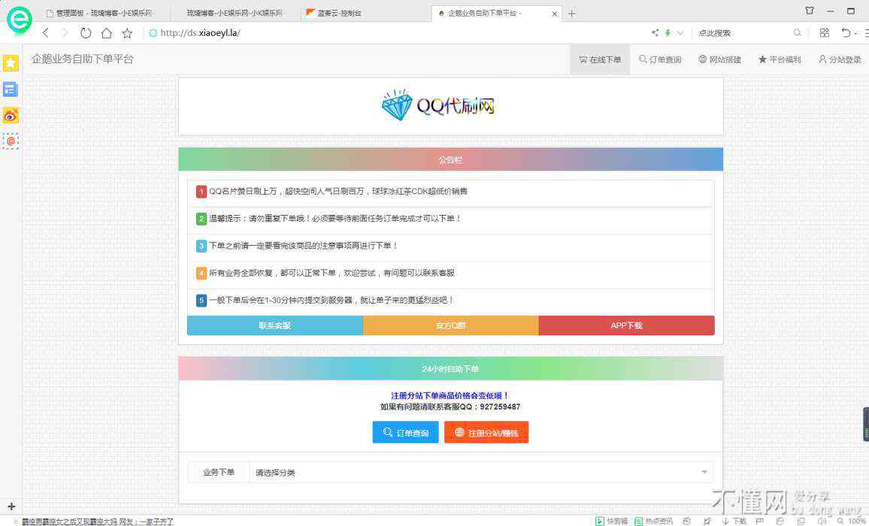Expand the arrow beside the undo icon
Screen dimensions: 869x526
point(855,33)
